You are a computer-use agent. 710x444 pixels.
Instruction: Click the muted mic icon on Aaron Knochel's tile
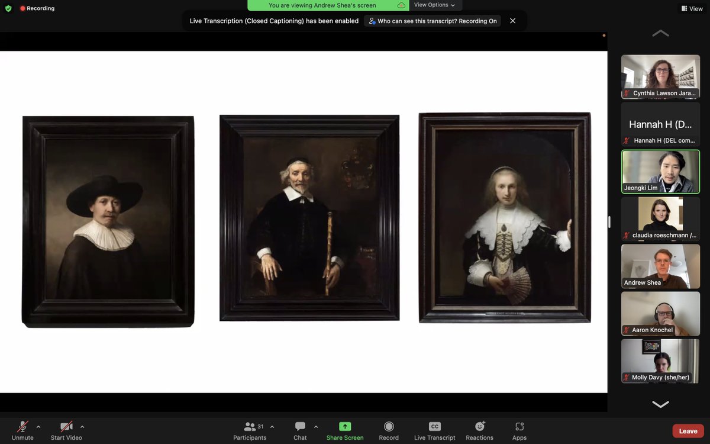627,330
